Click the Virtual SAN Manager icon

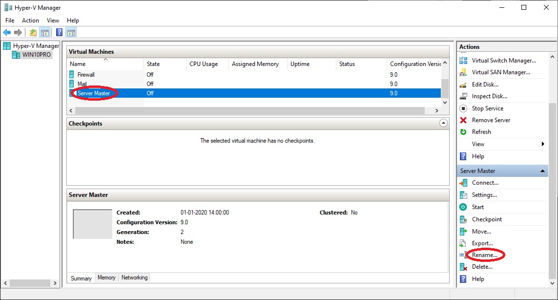(x=463, y=72)
